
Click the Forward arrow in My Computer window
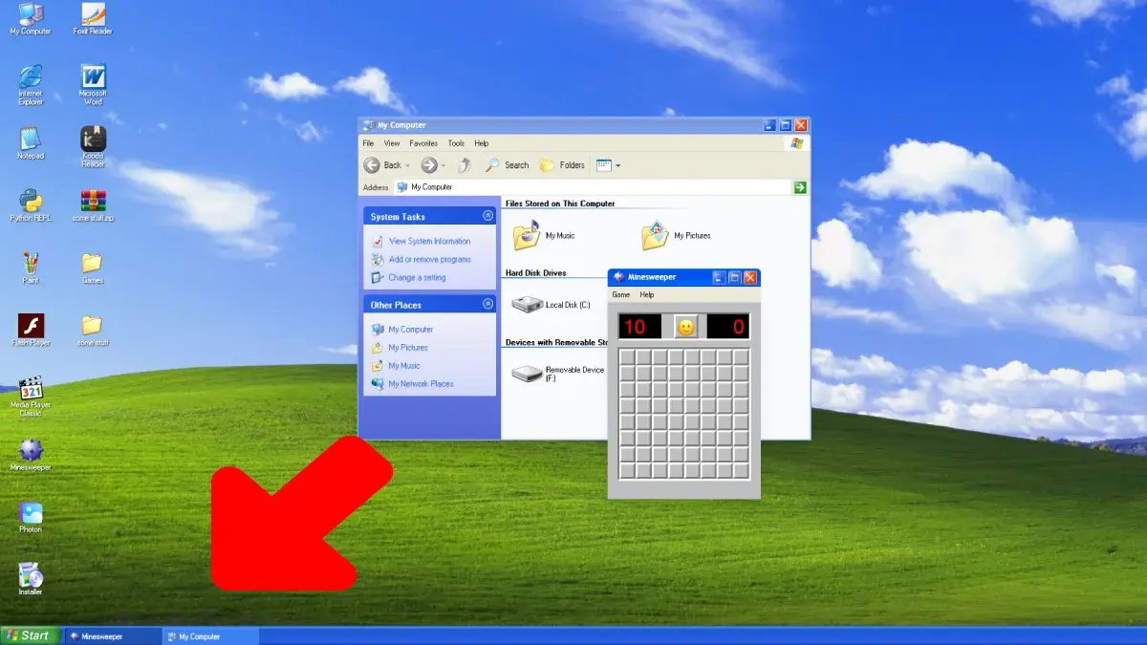[x=429, y=165]
